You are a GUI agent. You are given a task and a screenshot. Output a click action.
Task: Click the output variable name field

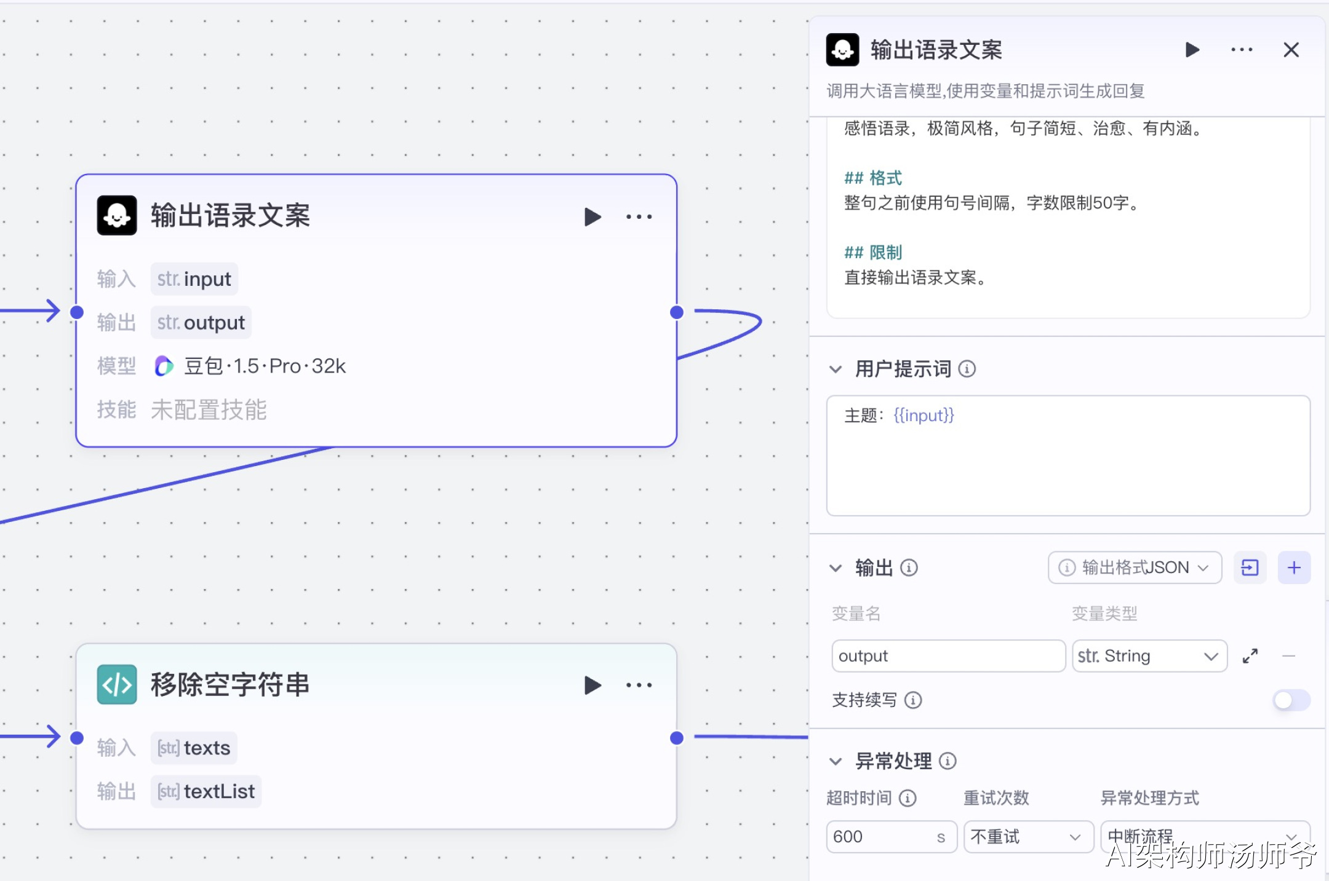948,656
